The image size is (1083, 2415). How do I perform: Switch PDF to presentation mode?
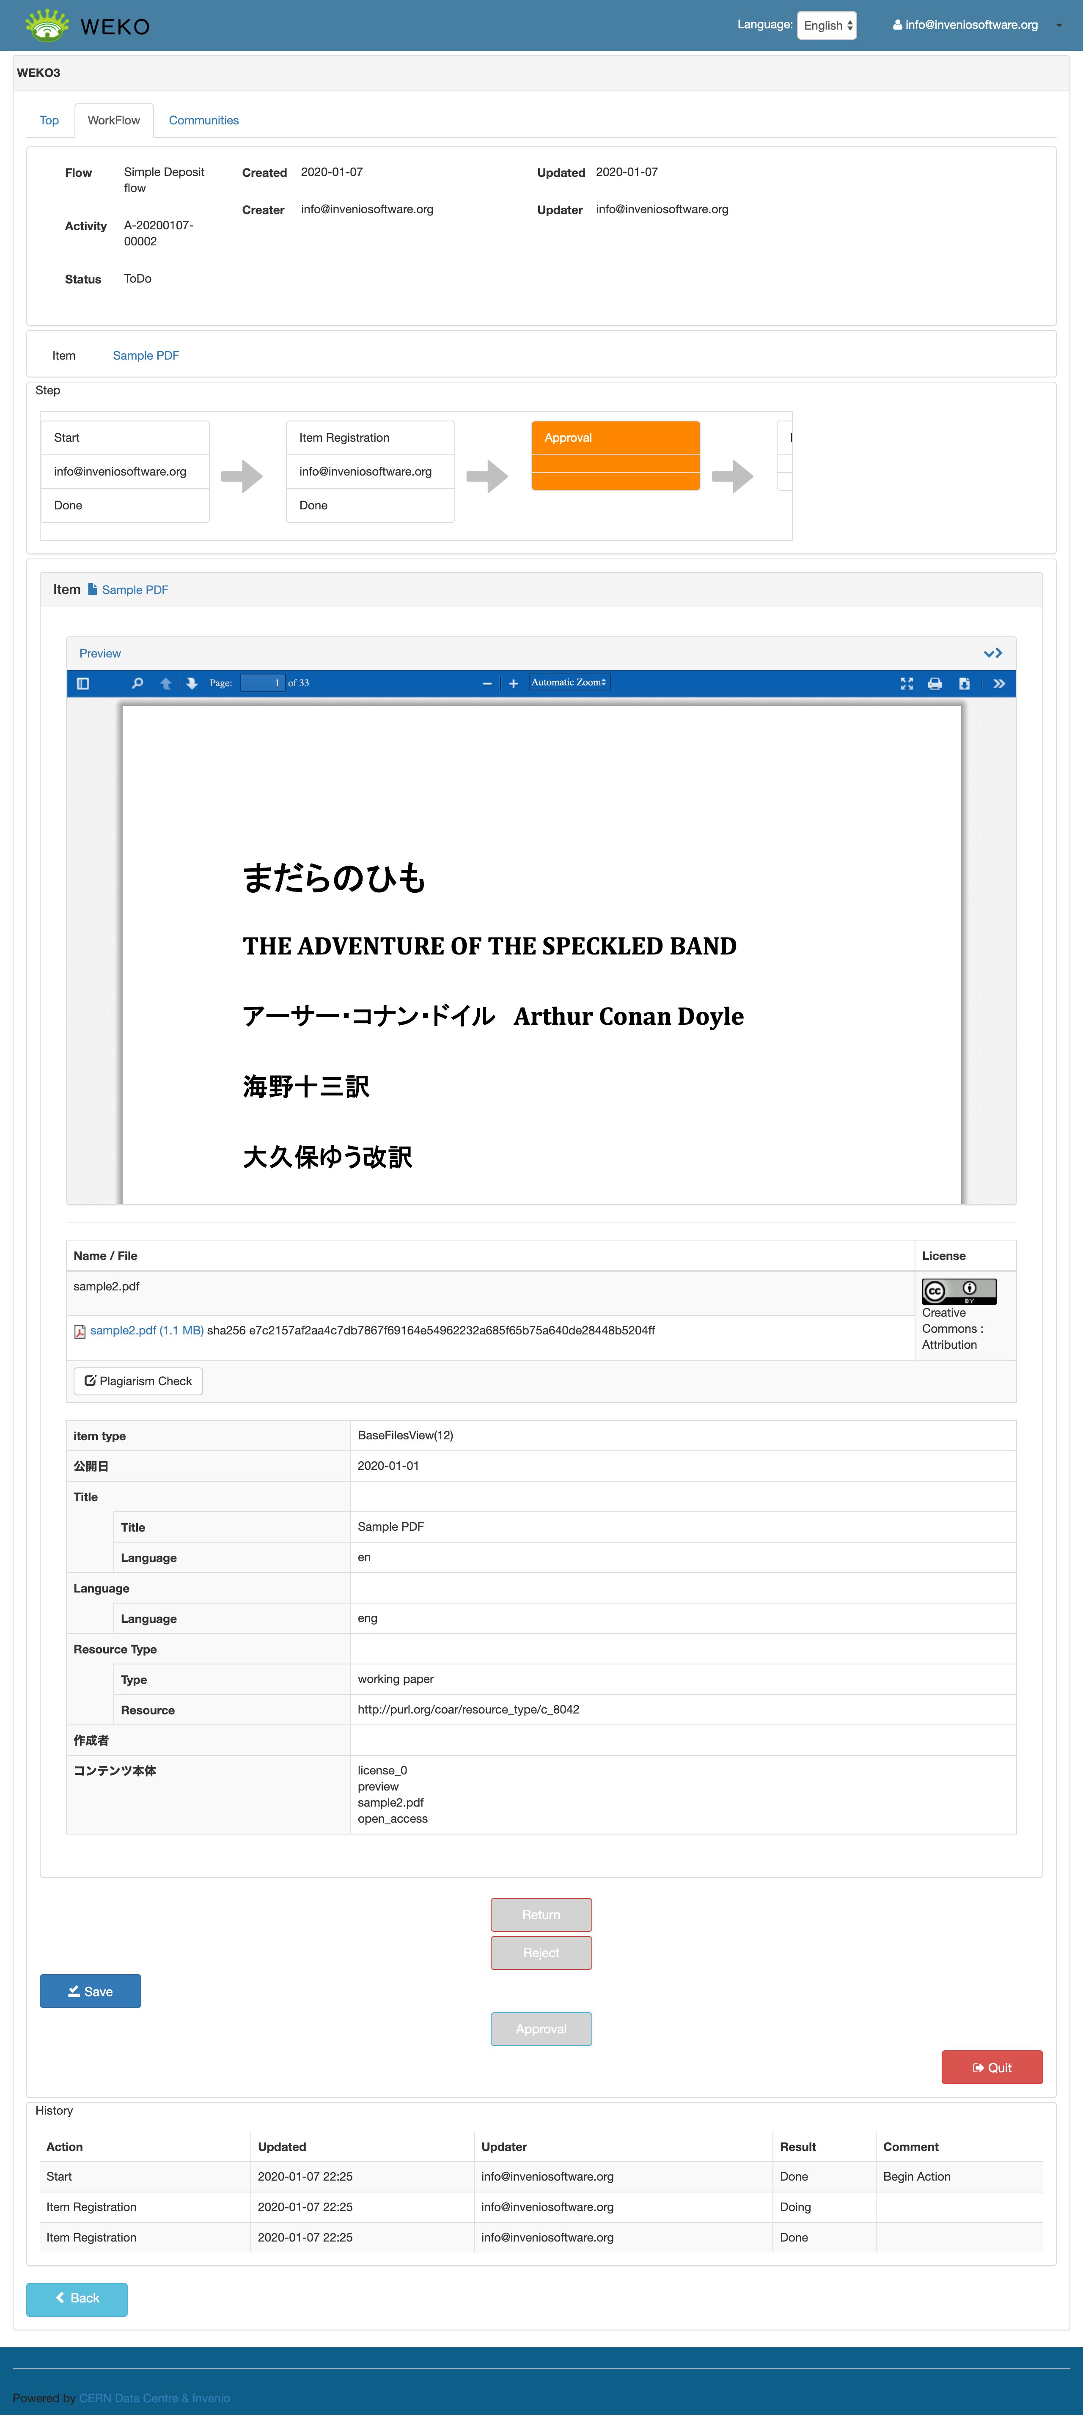pyautogui.click(x=907, y=683)
